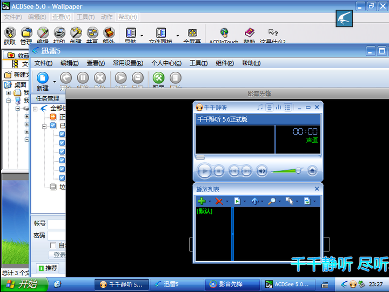Click the TTPlayer next track button
Viewport: 389px width, 292px height.
click(246, 171)
